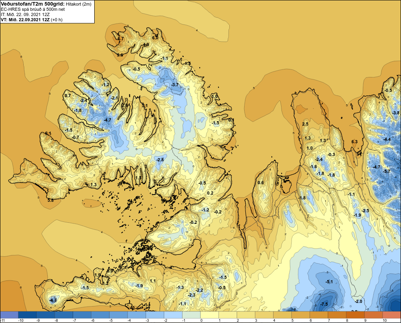This screenshot has height=323, width=401.
Task: Pick the legend color between -10 and -9
Action: (x=28, y=315)
